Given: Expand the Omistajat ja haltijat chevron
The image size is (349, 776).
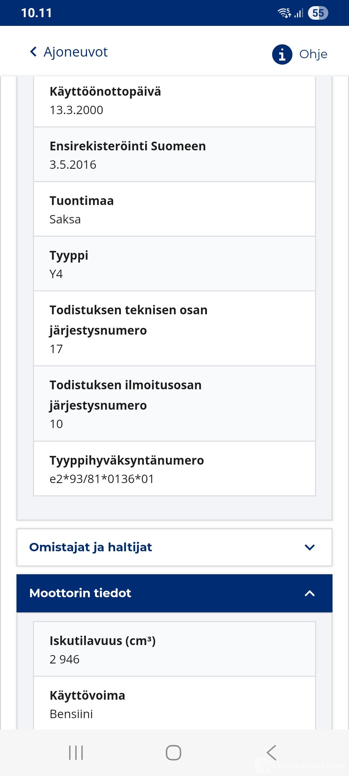Looking at the screenshot, I should 310,547.
